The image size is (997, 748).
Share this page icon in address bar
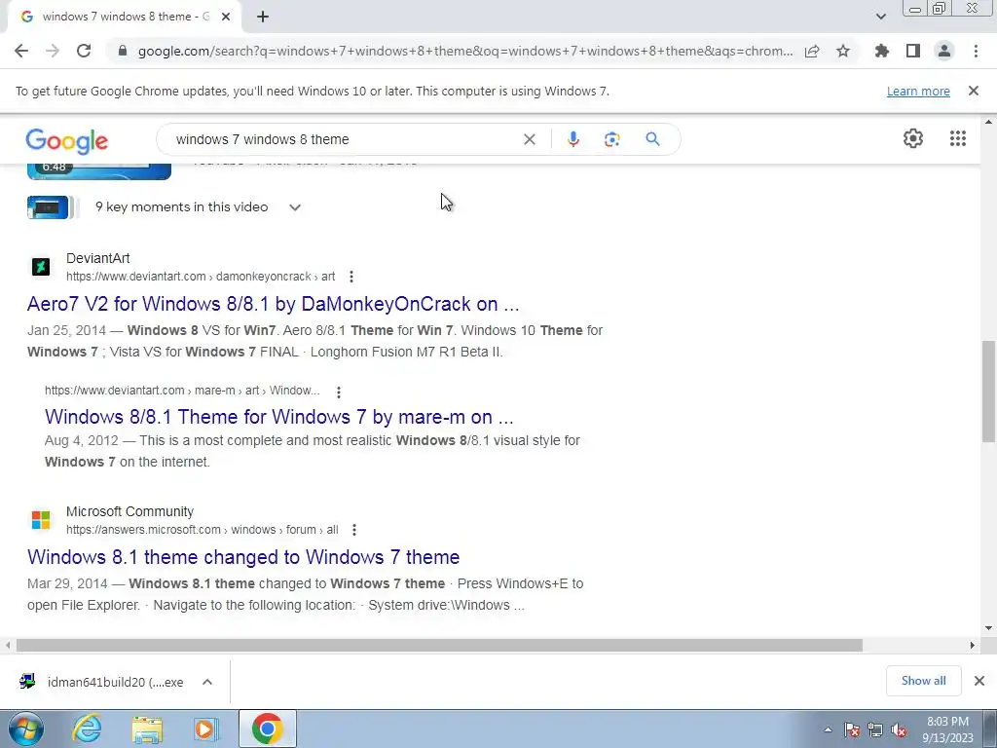pos(812,51)
